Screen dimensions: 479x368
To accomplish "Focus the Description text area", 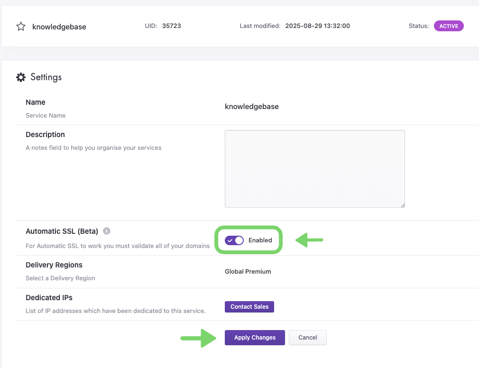I will [314, 168].
